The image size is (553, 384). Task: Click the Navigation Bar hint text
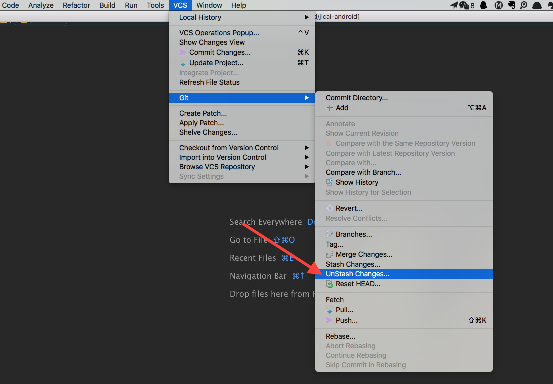258,276
